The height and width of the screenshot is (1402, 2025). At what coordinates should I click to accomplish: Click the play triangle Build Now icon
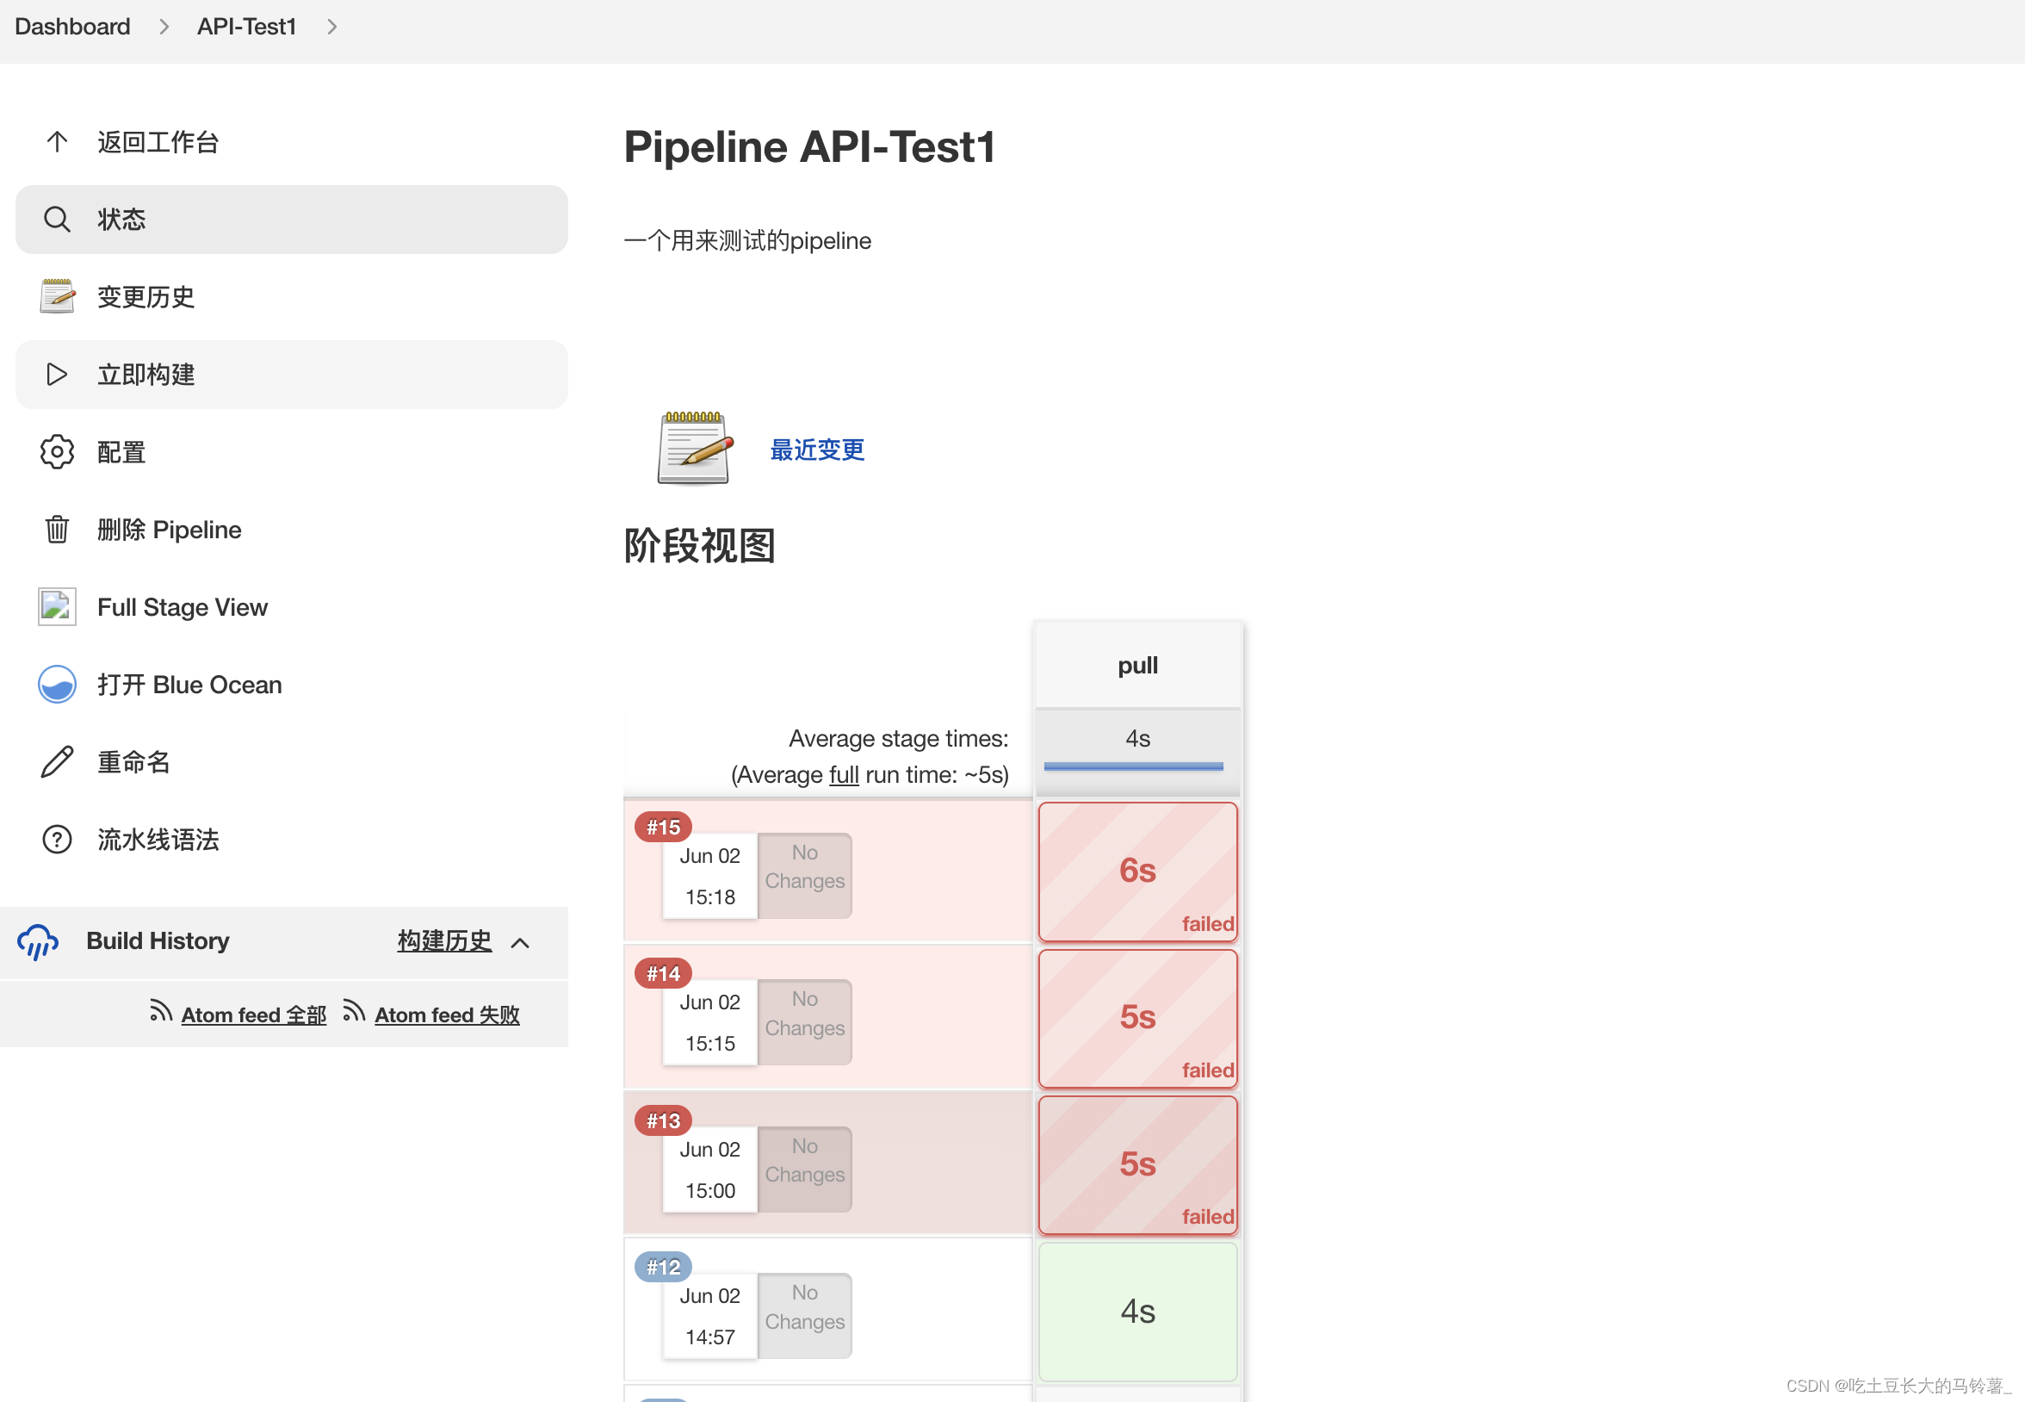click(57, 375)
